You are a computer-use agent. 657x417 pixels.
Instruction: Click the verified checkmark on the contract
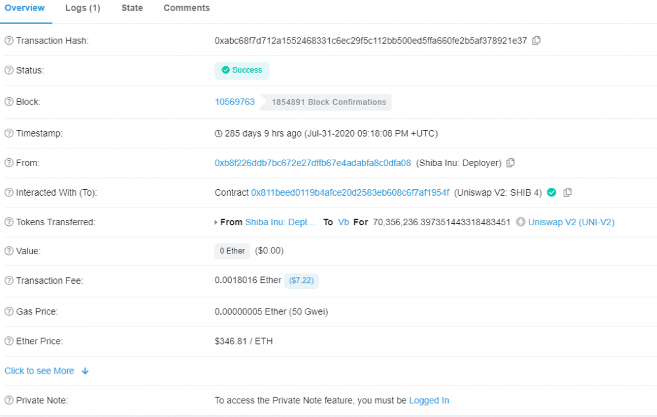(x=551, y=192)
